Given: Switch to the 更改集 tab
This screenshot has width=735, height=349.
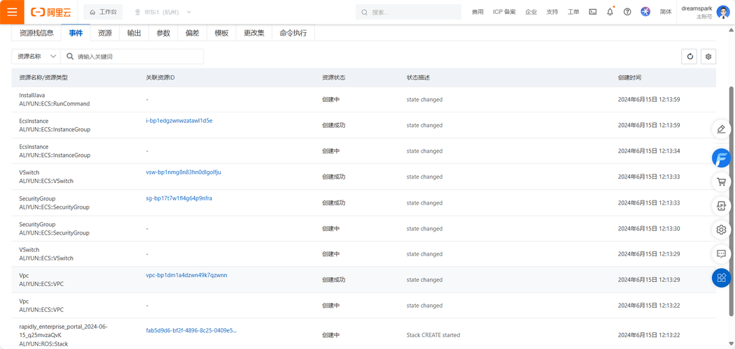Looking at the screenshot, I should coord(254,34).
